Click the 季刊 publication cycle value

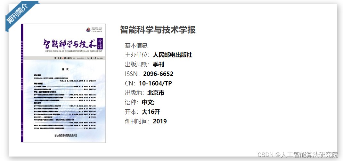pyautogui.click(x=159, y=64)
